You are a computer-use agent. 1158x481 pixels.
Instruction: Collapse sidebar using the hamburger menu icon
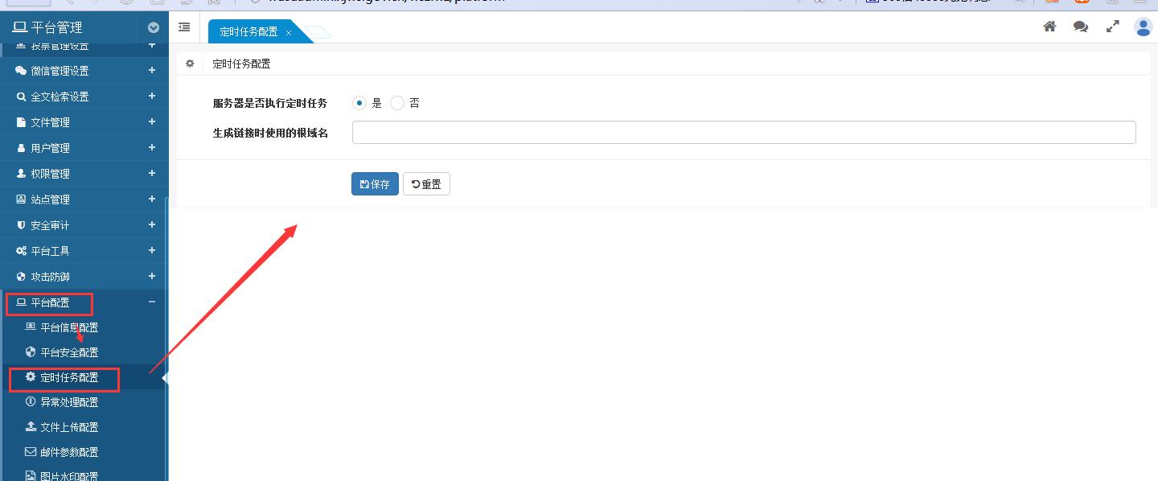point(184,27)
